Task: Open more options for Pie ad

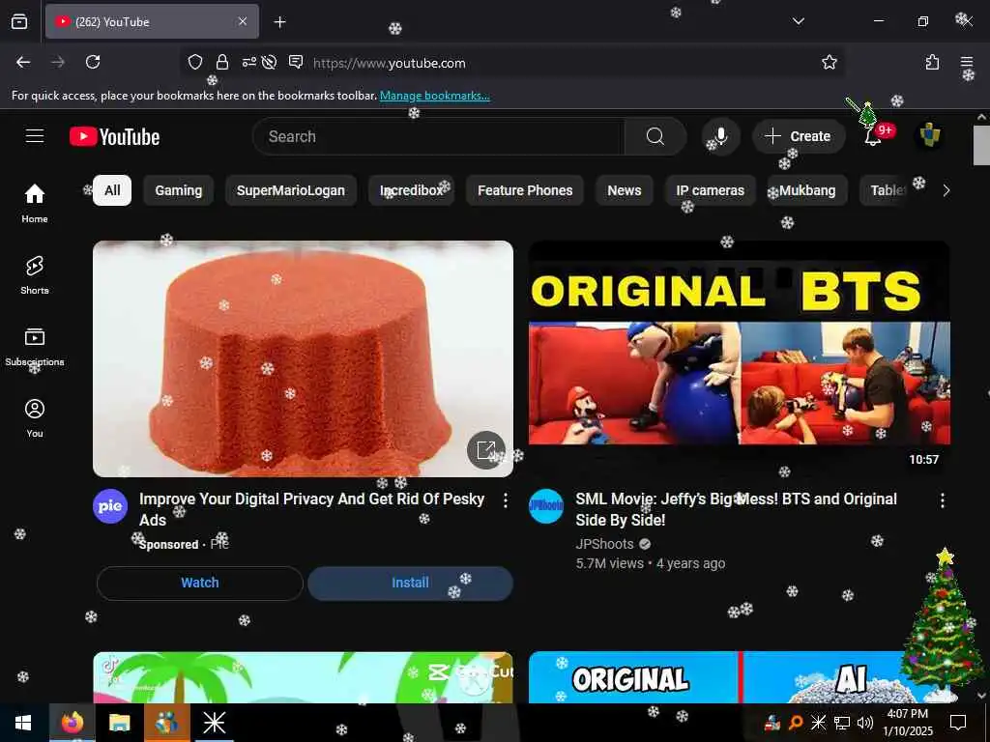Action: 505,500
